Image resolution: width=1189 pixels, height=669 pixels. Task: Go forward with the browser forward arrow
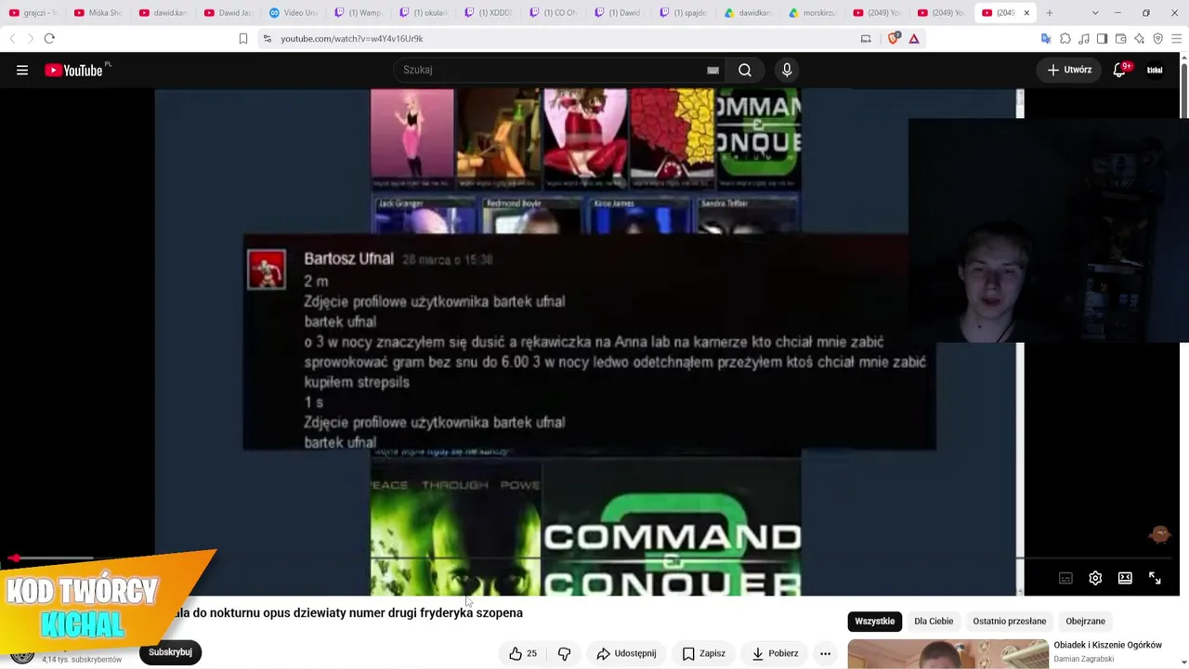coord(30,38)
